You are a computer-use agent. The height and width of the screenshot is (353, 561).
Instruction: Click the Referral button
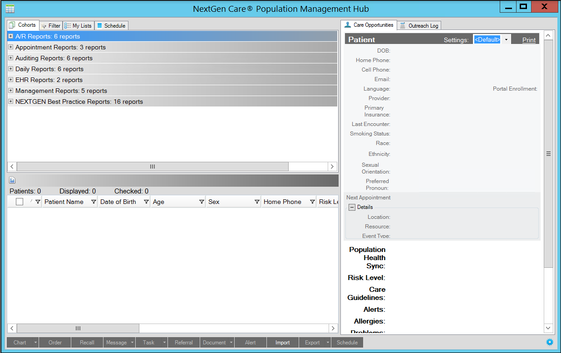(x=184, y=343)
